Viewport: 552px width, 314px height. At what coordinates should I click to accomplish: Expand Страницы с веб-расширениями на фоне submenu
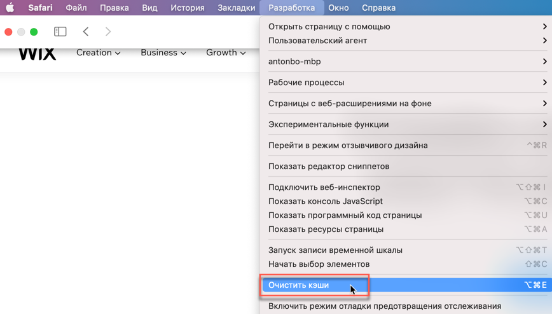407,104
